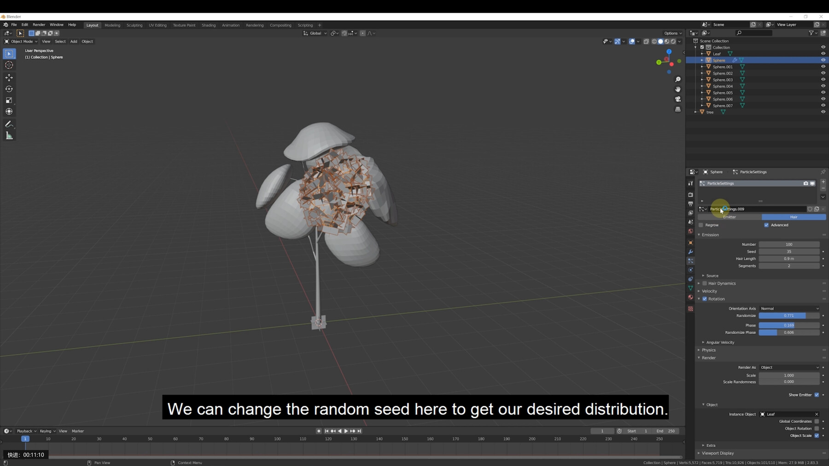This screenshot has height=466, width=829.
Task: Toggle the Show Emitter checkbox
Action: click(x=817, y=395)
